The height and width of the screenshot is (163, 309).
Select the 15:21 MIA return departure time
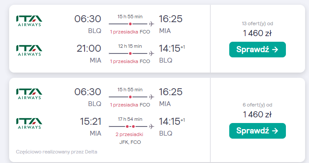pyautogui.click(x=91, y=121)
